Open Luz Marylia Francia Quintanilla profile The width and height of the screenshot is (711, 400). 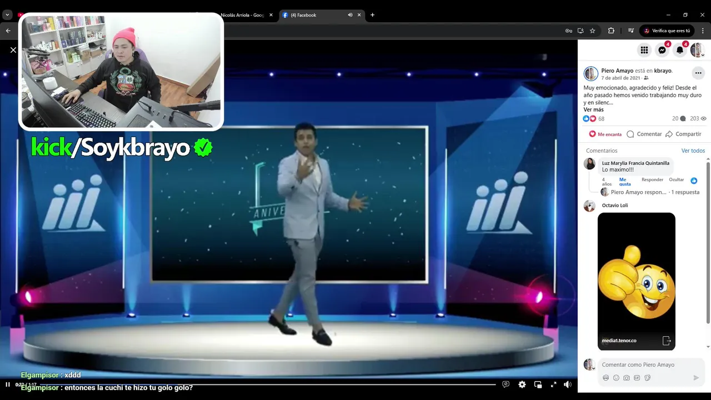tap(635, 163)
